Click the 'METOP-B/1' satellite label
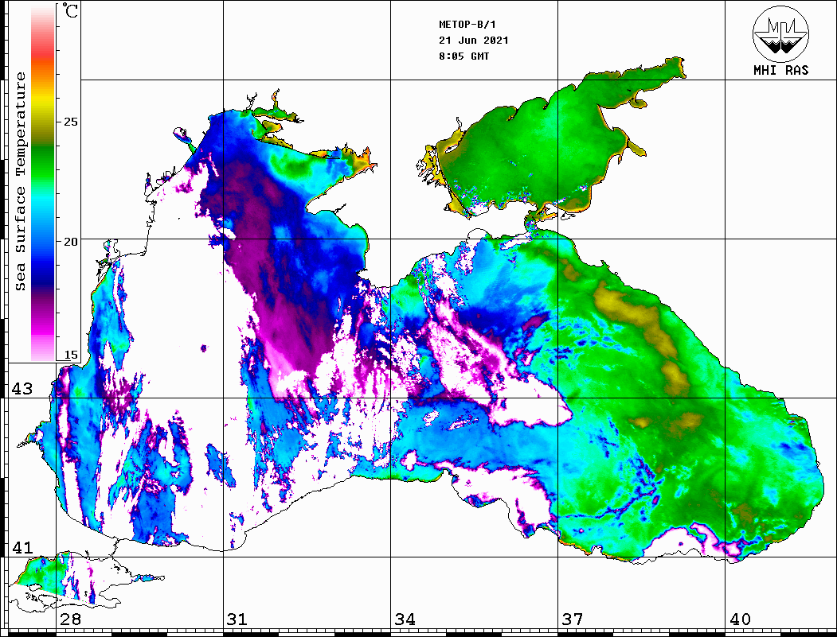837x637 pixels. click(467, 25)
